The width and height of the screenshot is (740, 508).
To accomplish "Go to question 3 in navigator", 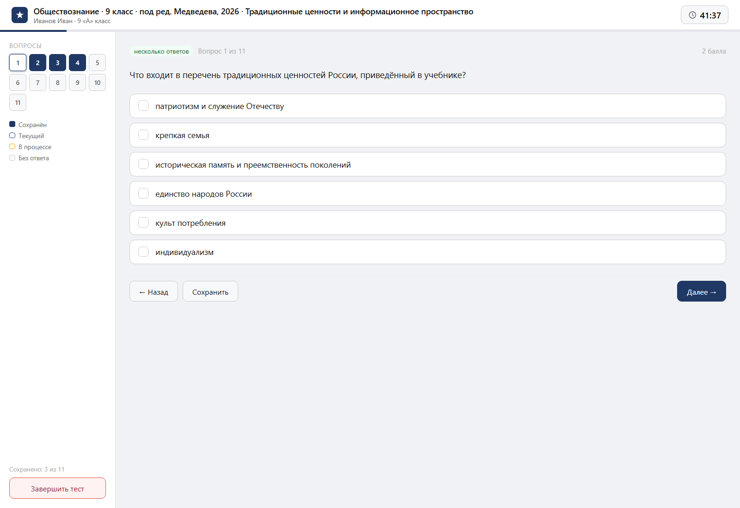I will [57, 63].
